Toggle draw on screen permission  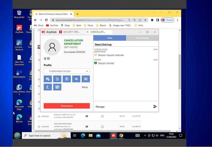tap(48, 87)
